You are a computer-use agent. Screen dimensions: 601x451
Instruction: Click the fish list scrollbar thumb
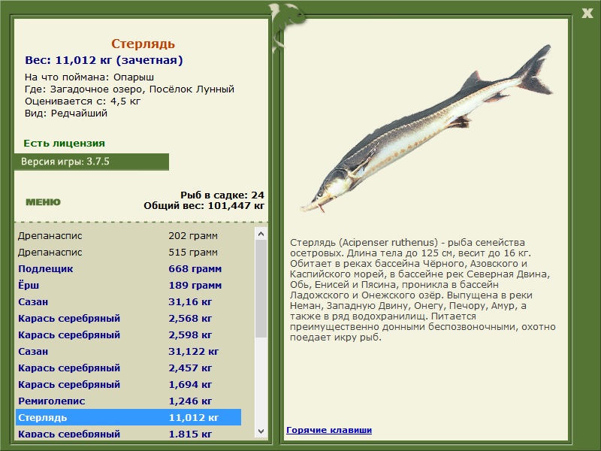coord(261,289)
